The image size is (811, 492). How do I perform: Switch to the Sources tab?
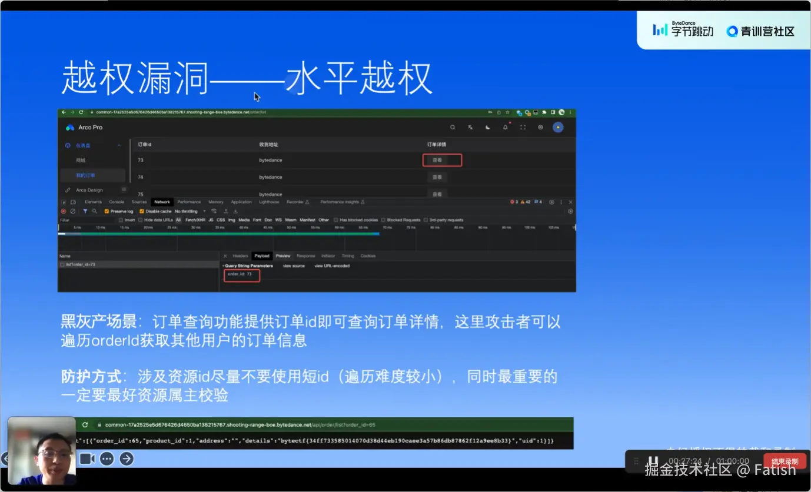coord(139,202)
